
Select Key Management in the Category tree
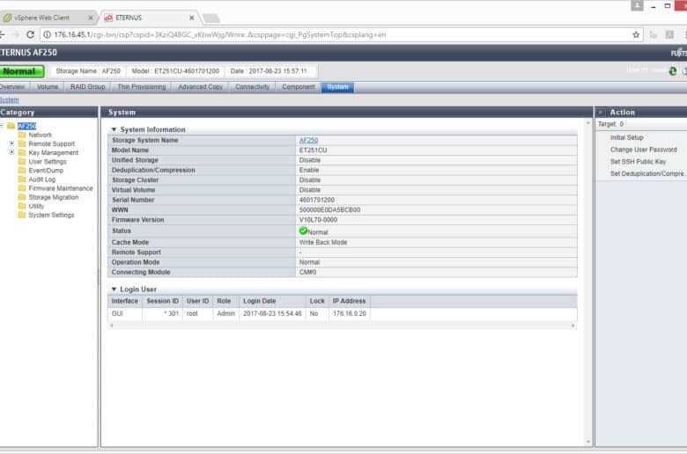(x=53, y=152)
